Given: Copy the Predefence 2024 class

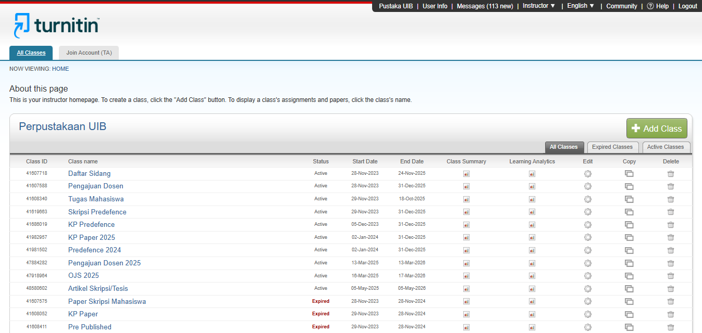Looking at the screenshot, I should click(629, 250).
